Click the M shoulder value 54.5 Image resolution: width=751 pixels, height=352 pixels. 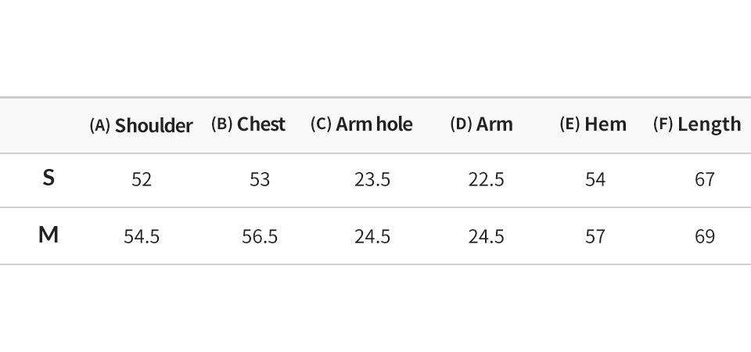[x=142, y=236]
